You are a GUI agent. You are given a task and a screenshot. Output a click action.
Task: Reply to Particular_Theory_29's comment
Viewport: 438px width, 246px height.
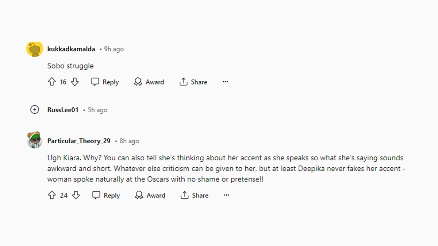tap(106, 195)
